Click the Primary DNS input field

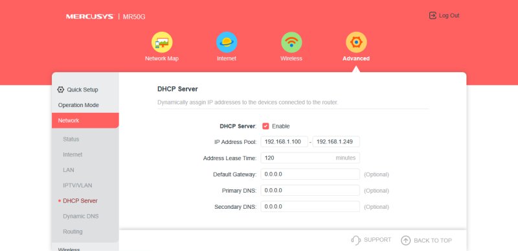point(310,191)
